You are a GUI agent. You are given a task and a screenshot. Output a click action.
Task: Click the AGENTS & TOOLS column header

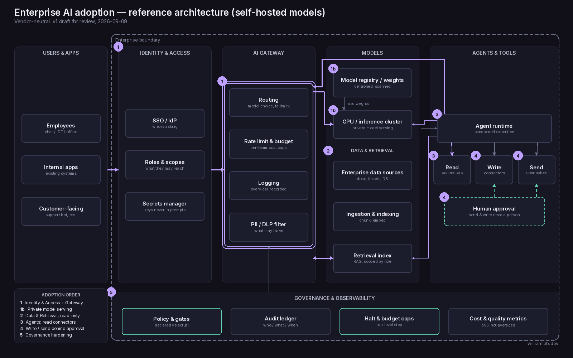pyautogui.click(x=494, y=53)
